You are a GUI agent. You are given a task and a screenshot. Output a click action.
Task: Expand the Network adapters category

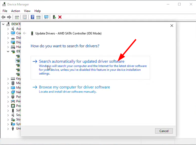[x=8, y=92]
